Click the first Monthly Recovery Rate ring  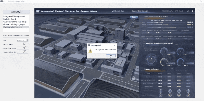click(161, 95)
